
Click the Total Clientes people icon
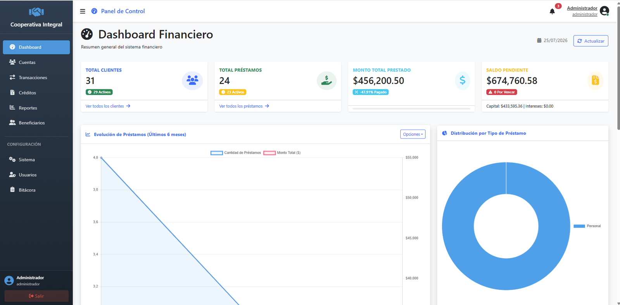click(x=192, y=81)
